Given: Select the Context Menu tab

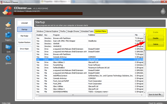Looking at the screenshot, I should point(101,31).
